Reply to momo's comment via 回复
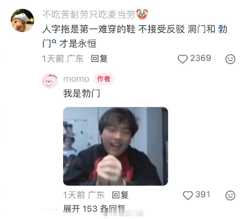This screenshot has height=219, width=246. tap(121, 195)
